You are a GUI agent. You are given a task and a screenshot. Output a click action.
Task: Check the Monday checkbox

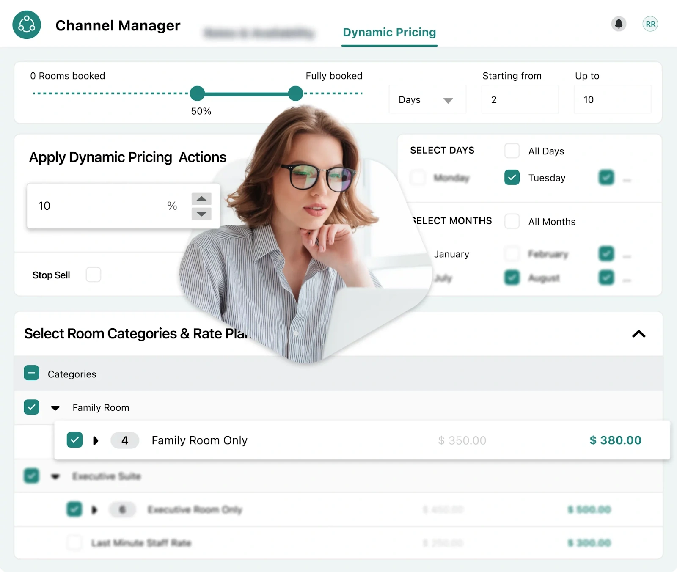[418, 177]
